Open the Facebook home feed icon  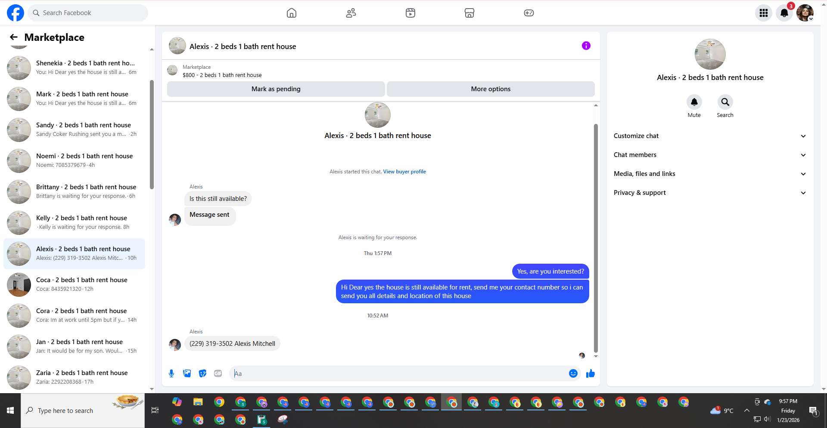[292, 13]
